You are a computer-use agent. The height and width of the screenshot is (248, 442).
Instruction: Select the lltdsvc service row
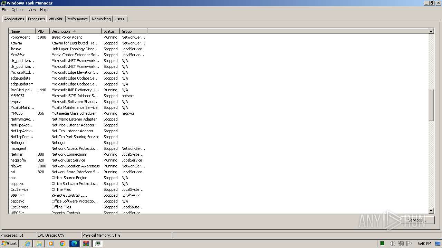78,49
